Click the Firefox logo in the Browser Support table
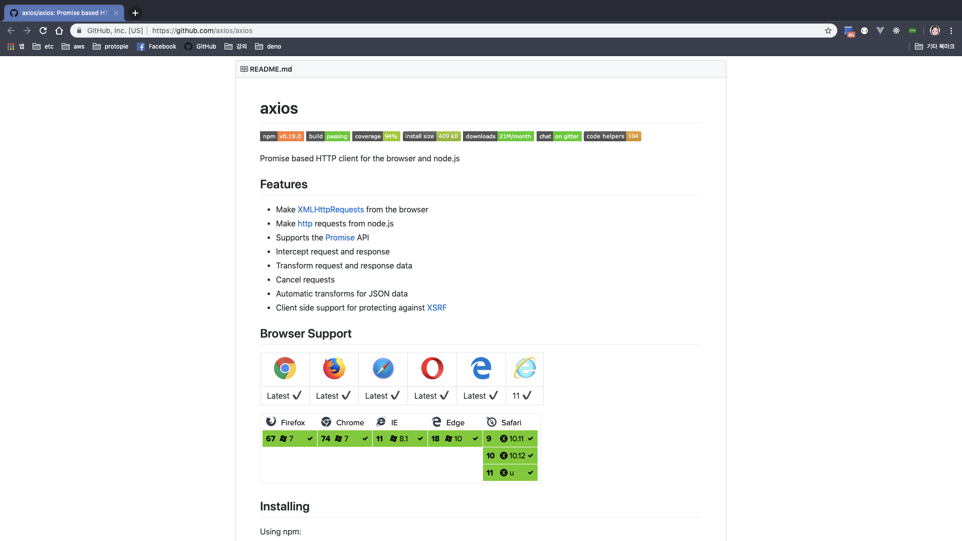 tap(334, 368)
